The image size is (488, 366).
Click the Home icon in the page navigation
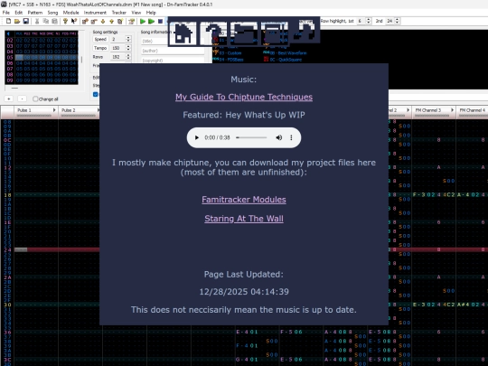(183, 33)
